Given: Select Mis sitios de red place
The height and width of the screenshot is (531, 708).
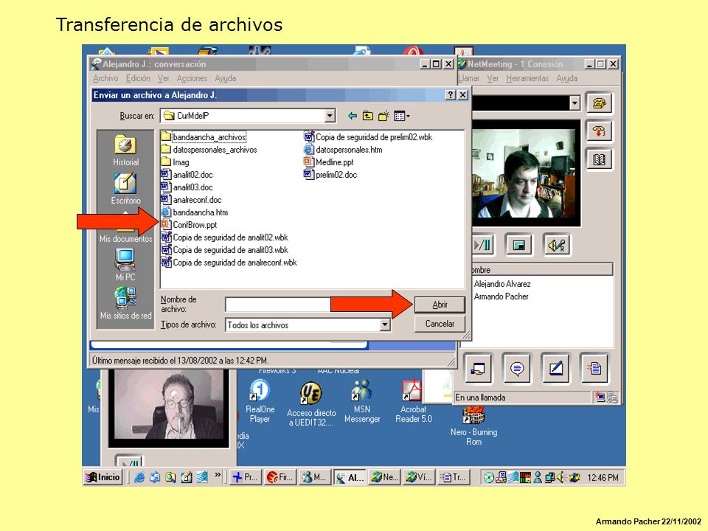Looking at the screenshot, I should click(x=125, y=303).
